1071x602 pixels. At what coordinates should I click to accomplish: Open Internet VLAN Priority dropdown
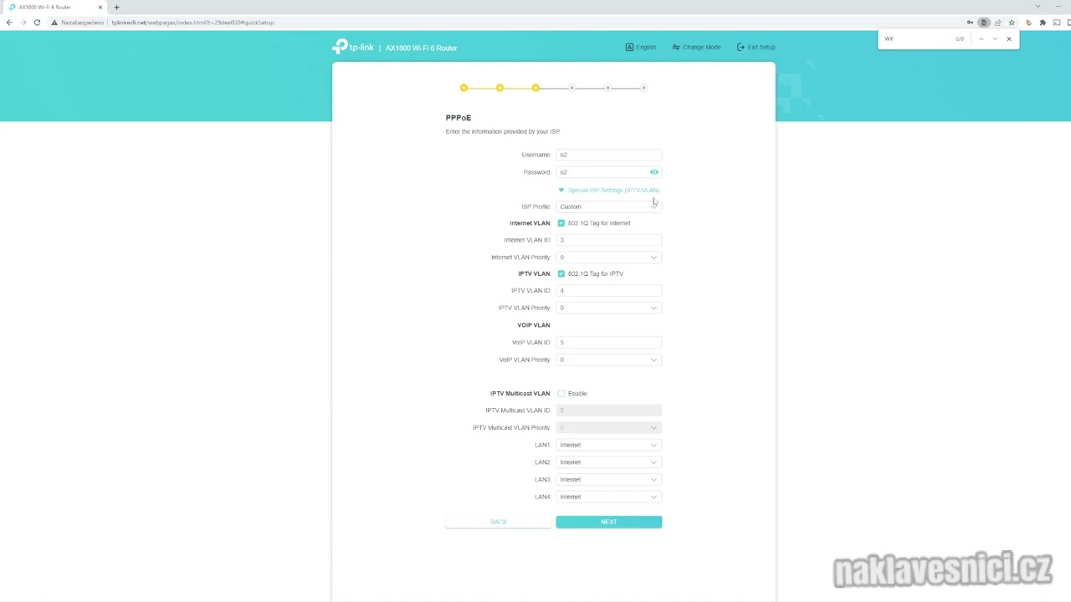(x=608, y=258)
